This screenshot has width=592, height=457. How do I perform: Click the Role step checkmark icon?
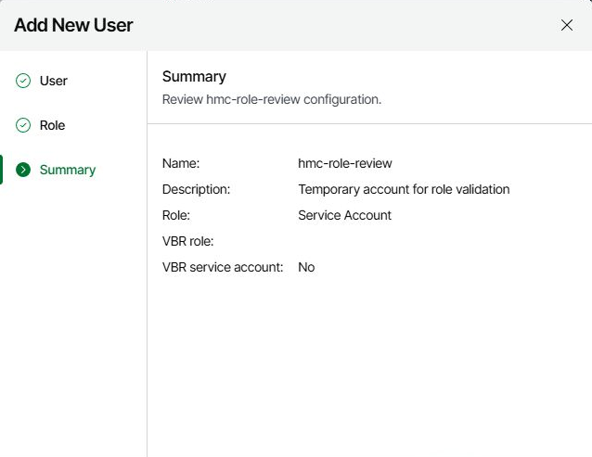23,125
